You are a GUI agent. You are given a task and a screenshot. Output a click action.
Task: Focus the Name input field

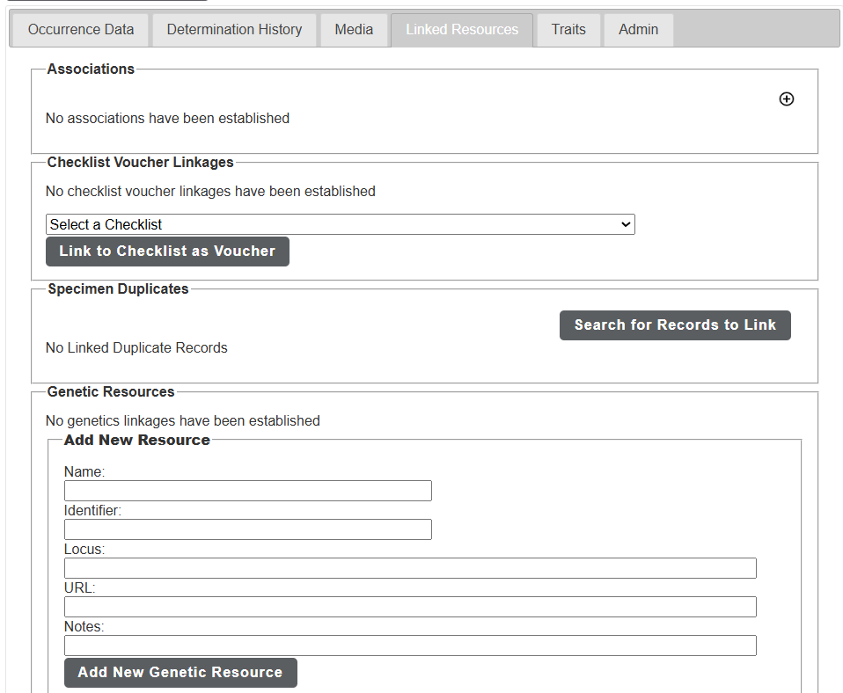coord(247,491)
